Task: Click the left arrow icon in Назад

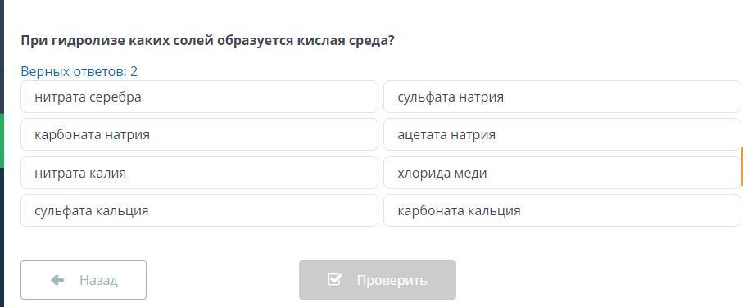Action: (57, 280)
